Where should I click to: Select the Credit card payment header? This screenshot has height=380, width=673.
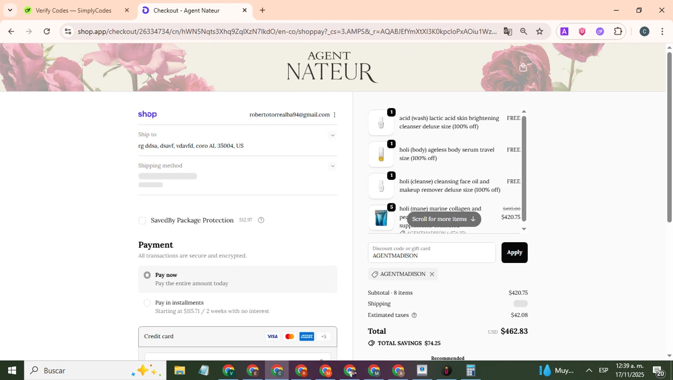tap(237, 336)
